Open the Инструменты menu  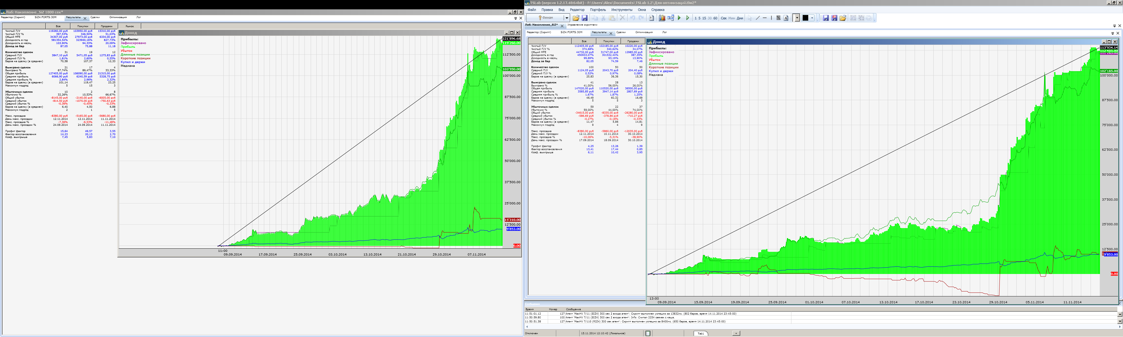(x=622, y=10)
